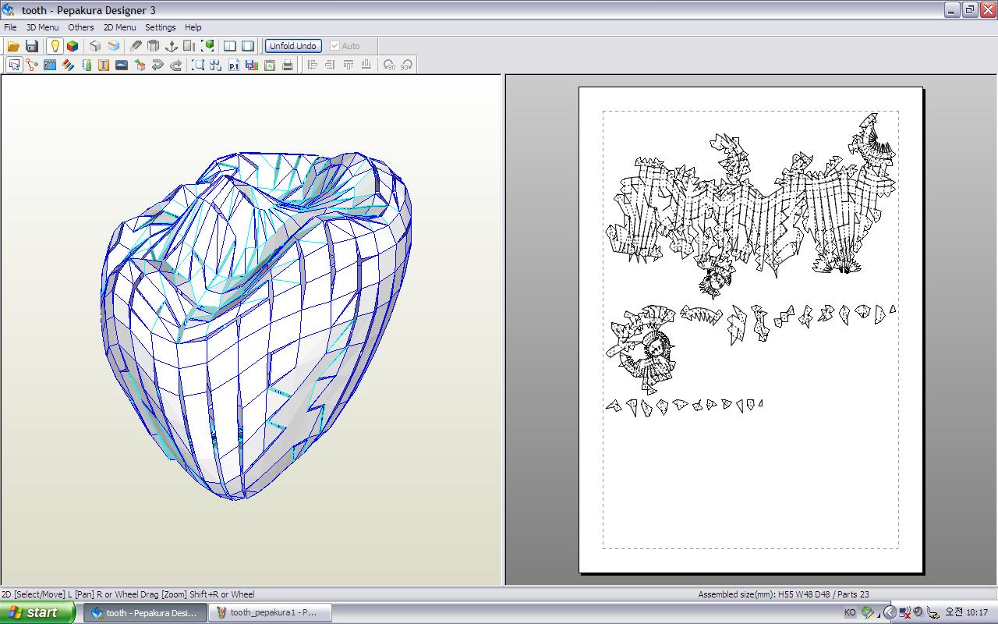Image resolution: width=998 pixels, height=624 pixels.
Task: Click the gray cylinder icon
Action: tap(154, 46)
